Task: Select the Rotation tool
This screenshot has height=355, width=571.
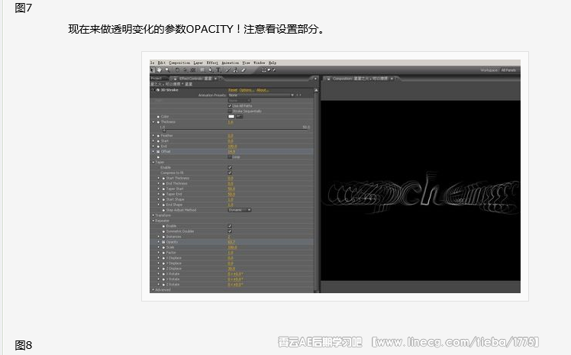Action: [177, 70]
